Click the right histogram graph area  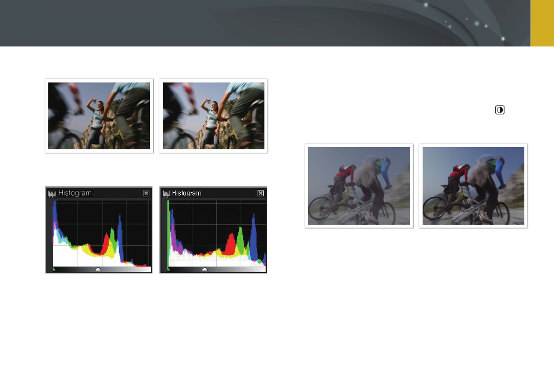(217, 233)
